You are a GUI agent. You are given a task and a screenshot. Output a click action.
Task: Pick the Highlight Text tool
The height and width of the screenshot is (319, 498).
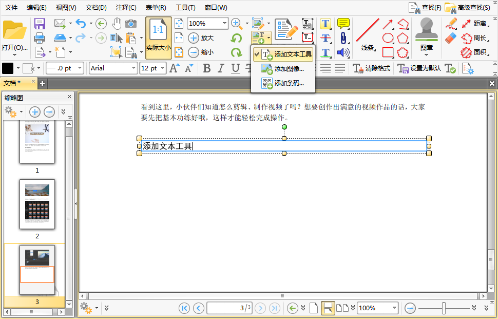click(x=326, y=24)
